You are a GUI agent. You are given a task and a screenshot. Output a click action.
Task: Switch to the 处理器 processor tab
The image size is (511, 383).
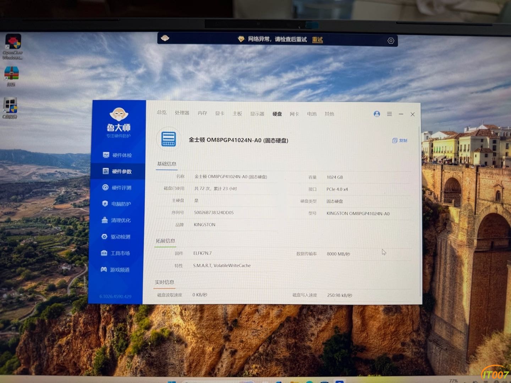tap(182, 113)
